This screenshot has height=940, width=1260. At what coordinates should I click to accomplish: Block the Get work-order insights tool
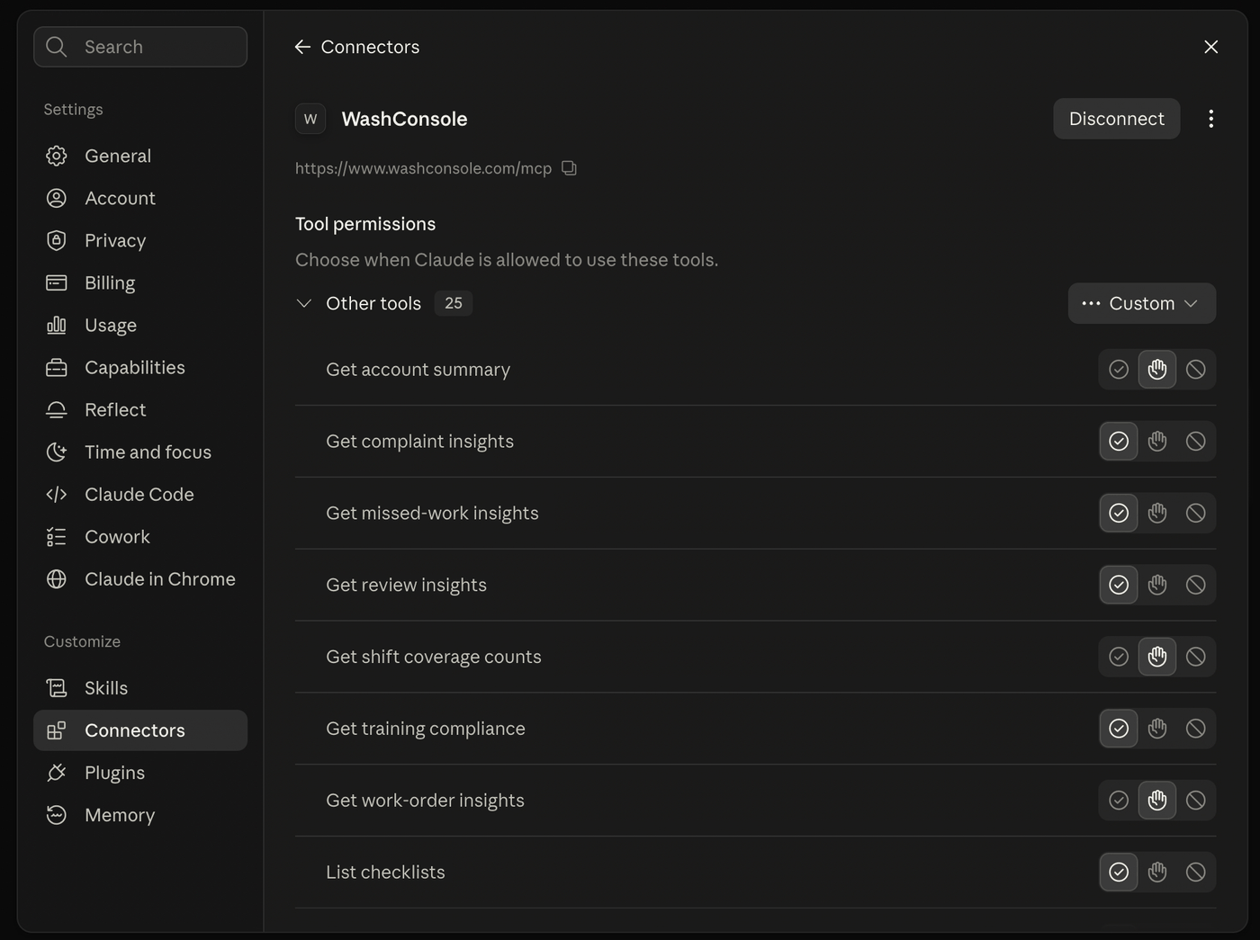coord(1195,801)
